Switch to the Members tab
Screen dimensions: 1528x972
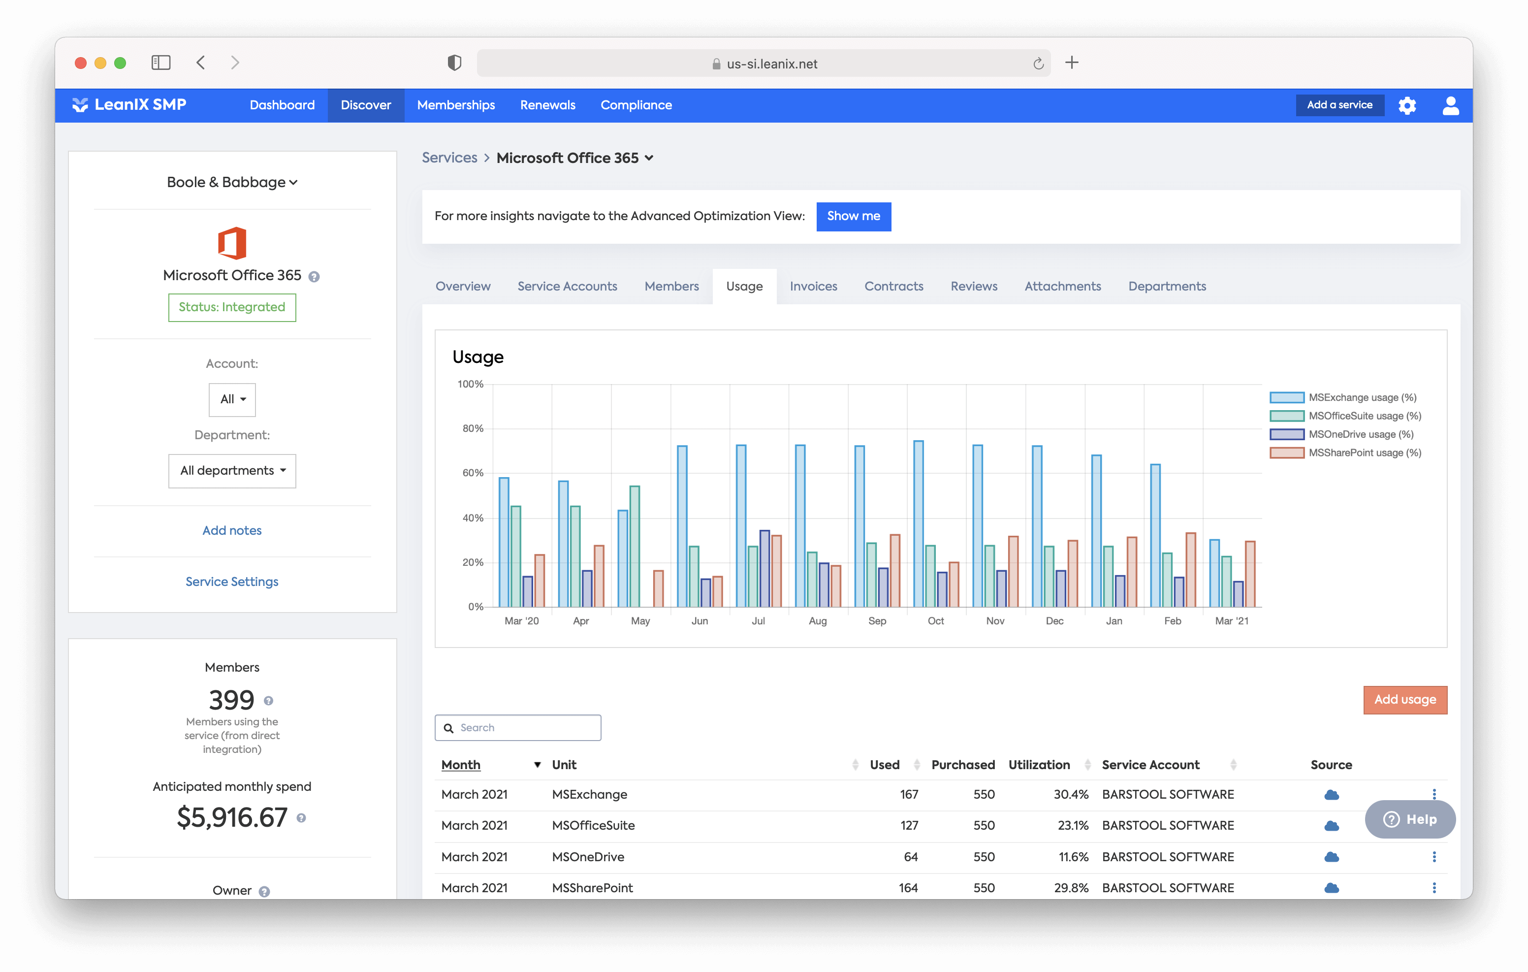coord(671,286)
